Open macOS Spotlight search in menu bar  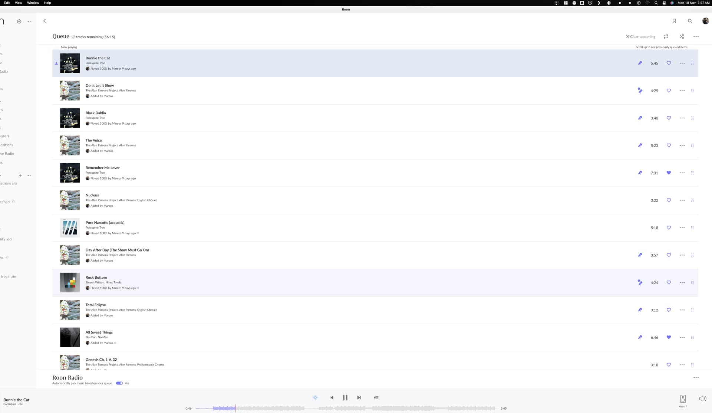pyautogui.click(x=656, y=3)
